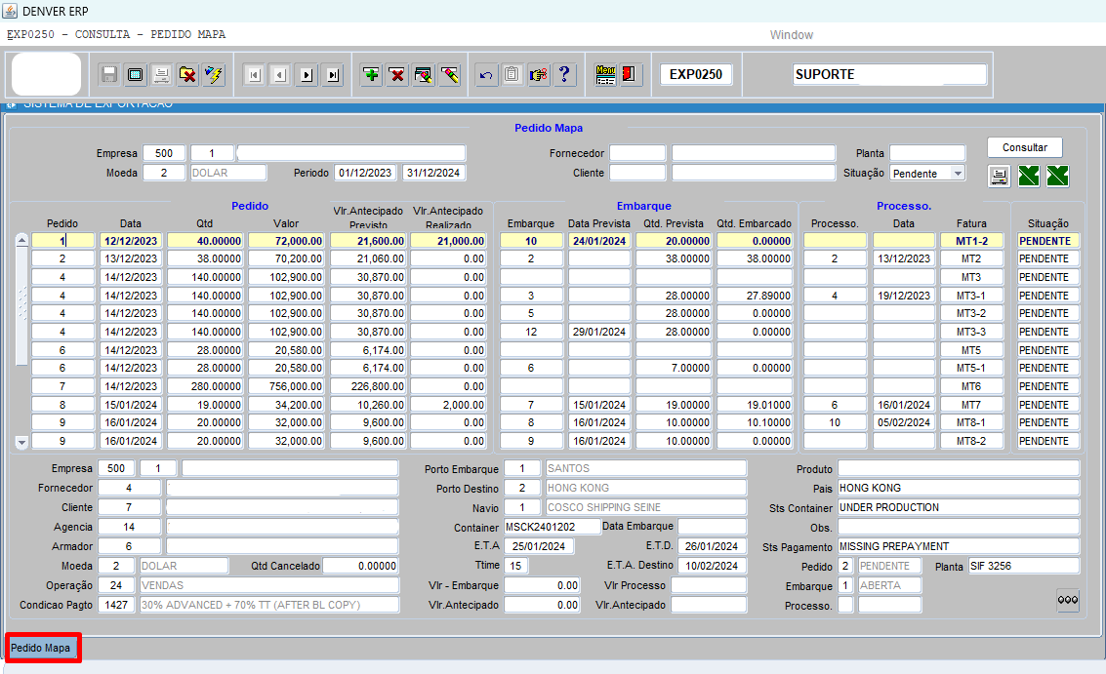Image resolution: width=1106 pixels, height=674 pixels.
Task: Select the Valor cell 756,000.00
Action: [286, 386]
